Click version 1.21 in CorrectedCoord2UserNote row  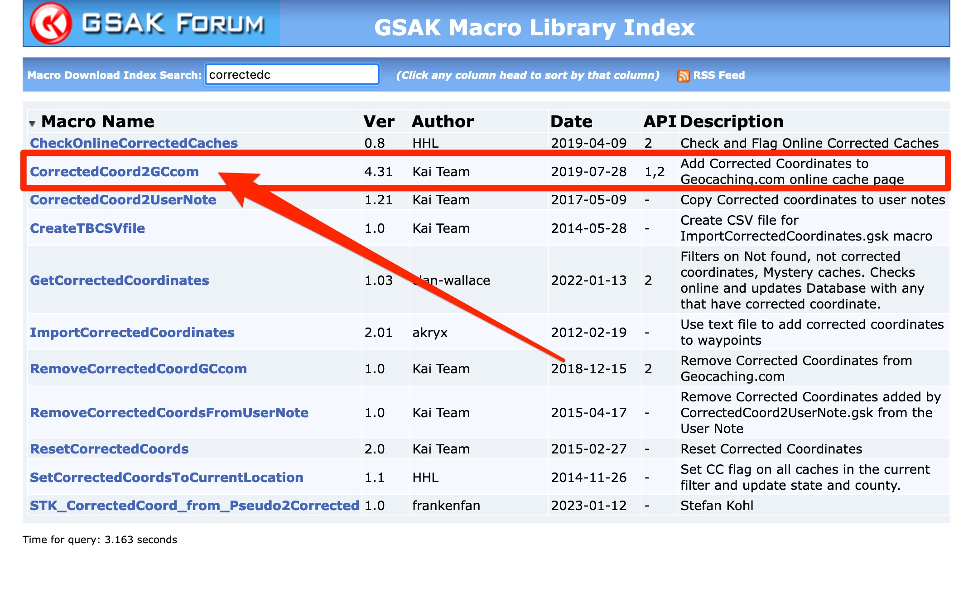[378, 200]
